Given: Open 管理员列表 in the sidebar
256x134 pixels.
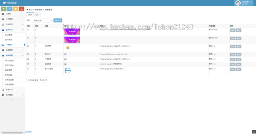Looking at the screenshot, I should 9,66.
